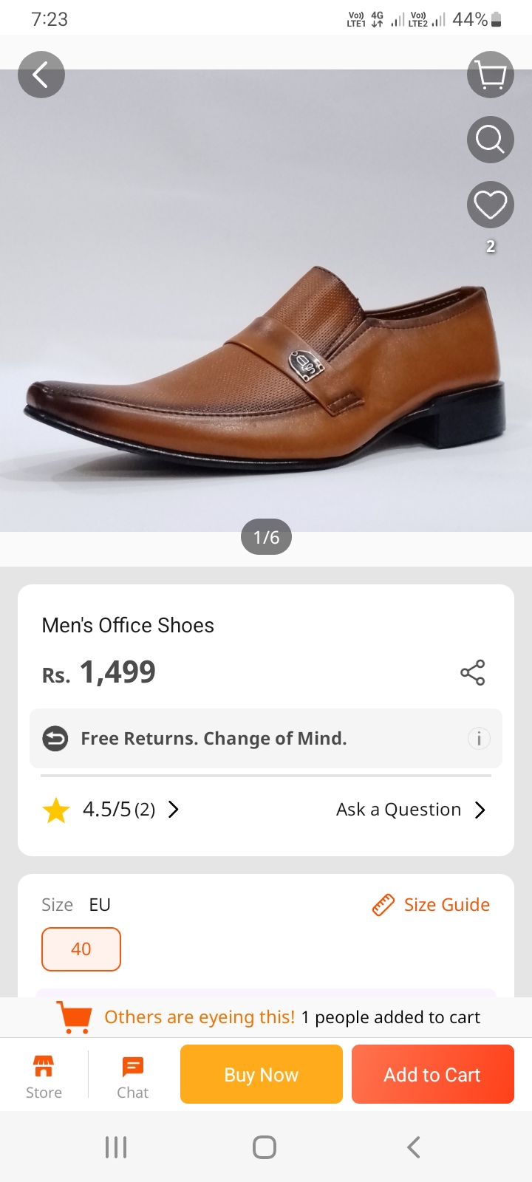The image size is (532, 1182).
Task: Open info icon for Free Returns
Action: (x=479, y=738)
